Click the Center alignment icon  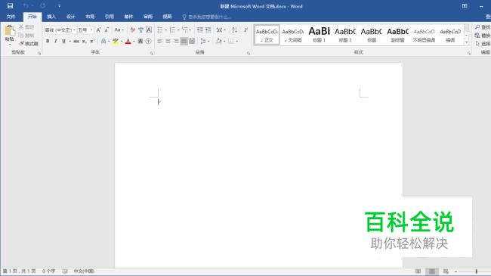(168, 41)
